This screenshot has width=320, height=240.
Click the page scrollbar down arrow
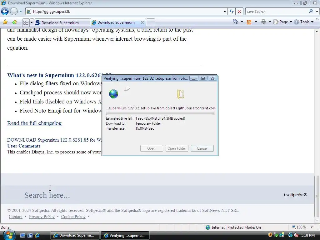(x=317, y=220)
